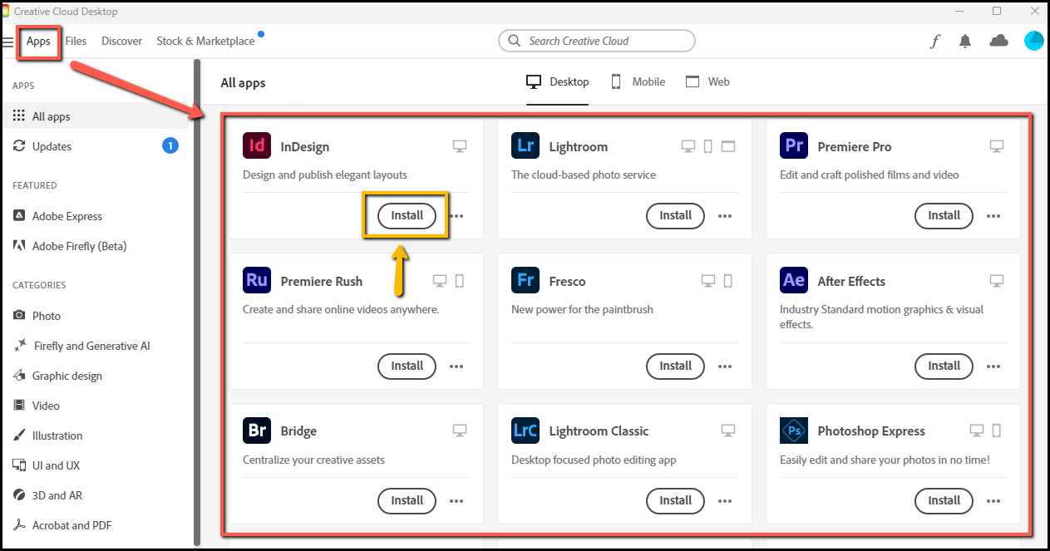Open more options for After Effects
Viewport: 1050px width, 551px height.
(993, 367)
